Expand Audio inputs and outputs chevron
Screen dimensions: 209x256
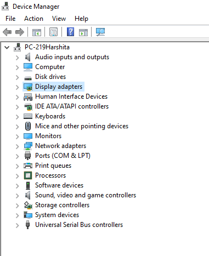[17, 58]
